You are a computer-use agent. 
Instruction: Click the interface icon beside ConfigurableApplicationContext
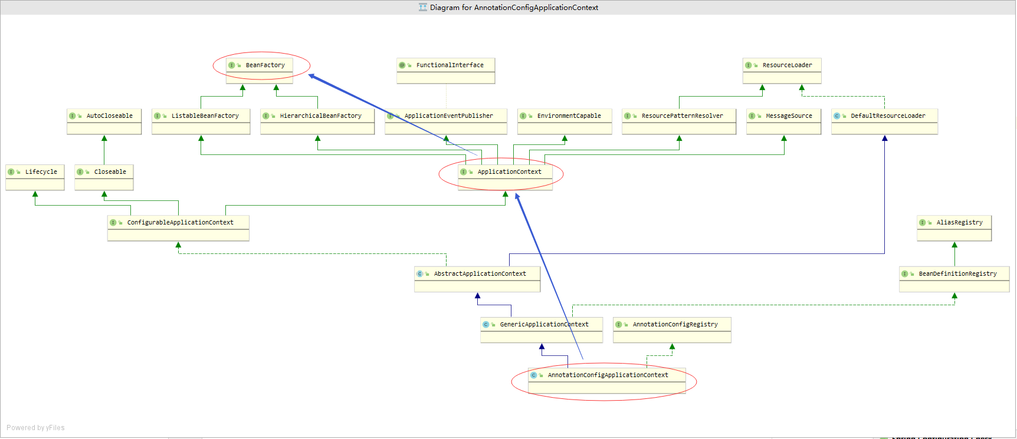113,223
